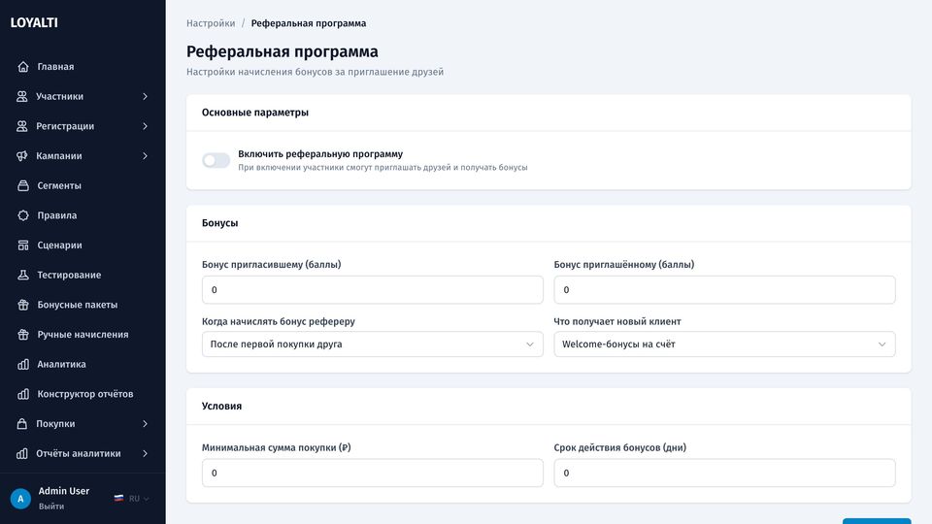The image size is (932, 524).
Task: Expand the Отчёты аналитики submenu chevron
Action: pos(145,453)
